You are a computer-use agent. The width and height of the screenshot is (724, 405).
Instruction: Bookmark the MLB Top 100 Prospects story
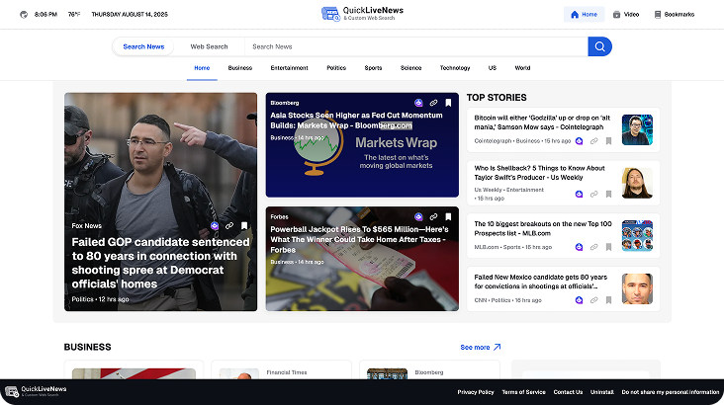[608, 247]
